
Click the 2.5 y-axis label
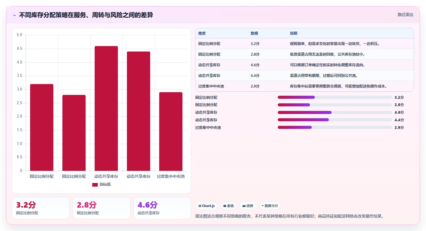[x=19, y=103]
